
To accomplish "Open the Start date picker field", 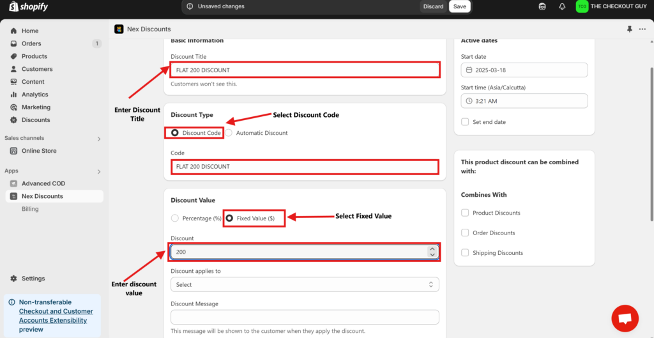I will 524,70.
